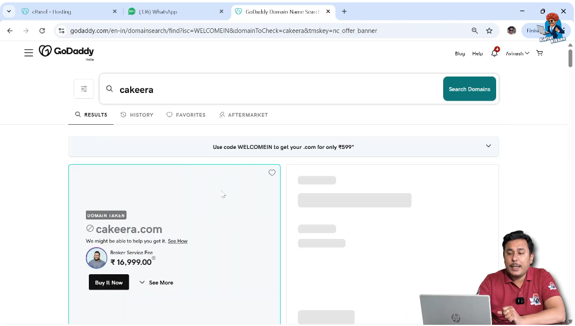Click the cakeera domain search field
Image resolution: width=575 pixels, height=326 pixels.
tap(271, 89)
